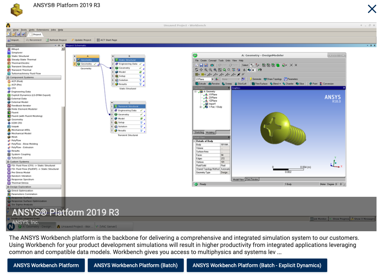This screenshot has width=381, height=278.
Task: Click the Pan view icon in DesignModeler
Action: tap(201, 70)
